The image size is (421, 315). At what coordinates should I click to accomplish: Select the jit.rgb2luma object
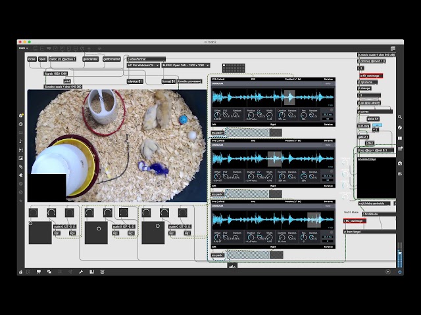click(x=368, y=82)
